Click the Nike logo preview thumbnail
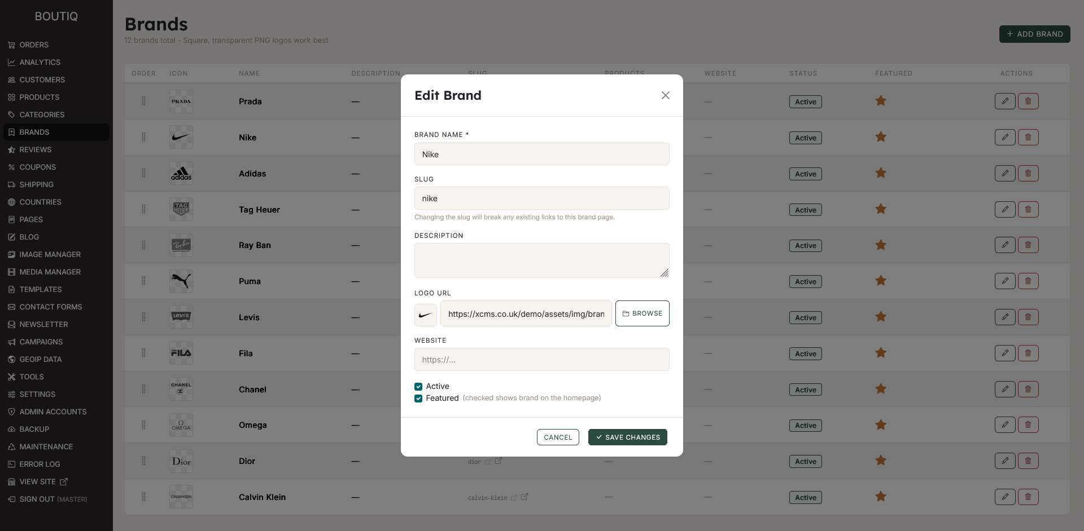 (426, 315)
